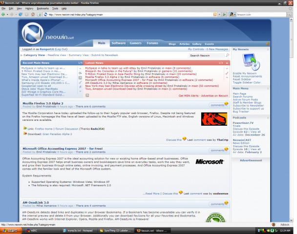Click the red checkmark in Latest News panel
This screenshot has height=234, width=297.
(x=227, y=73)
